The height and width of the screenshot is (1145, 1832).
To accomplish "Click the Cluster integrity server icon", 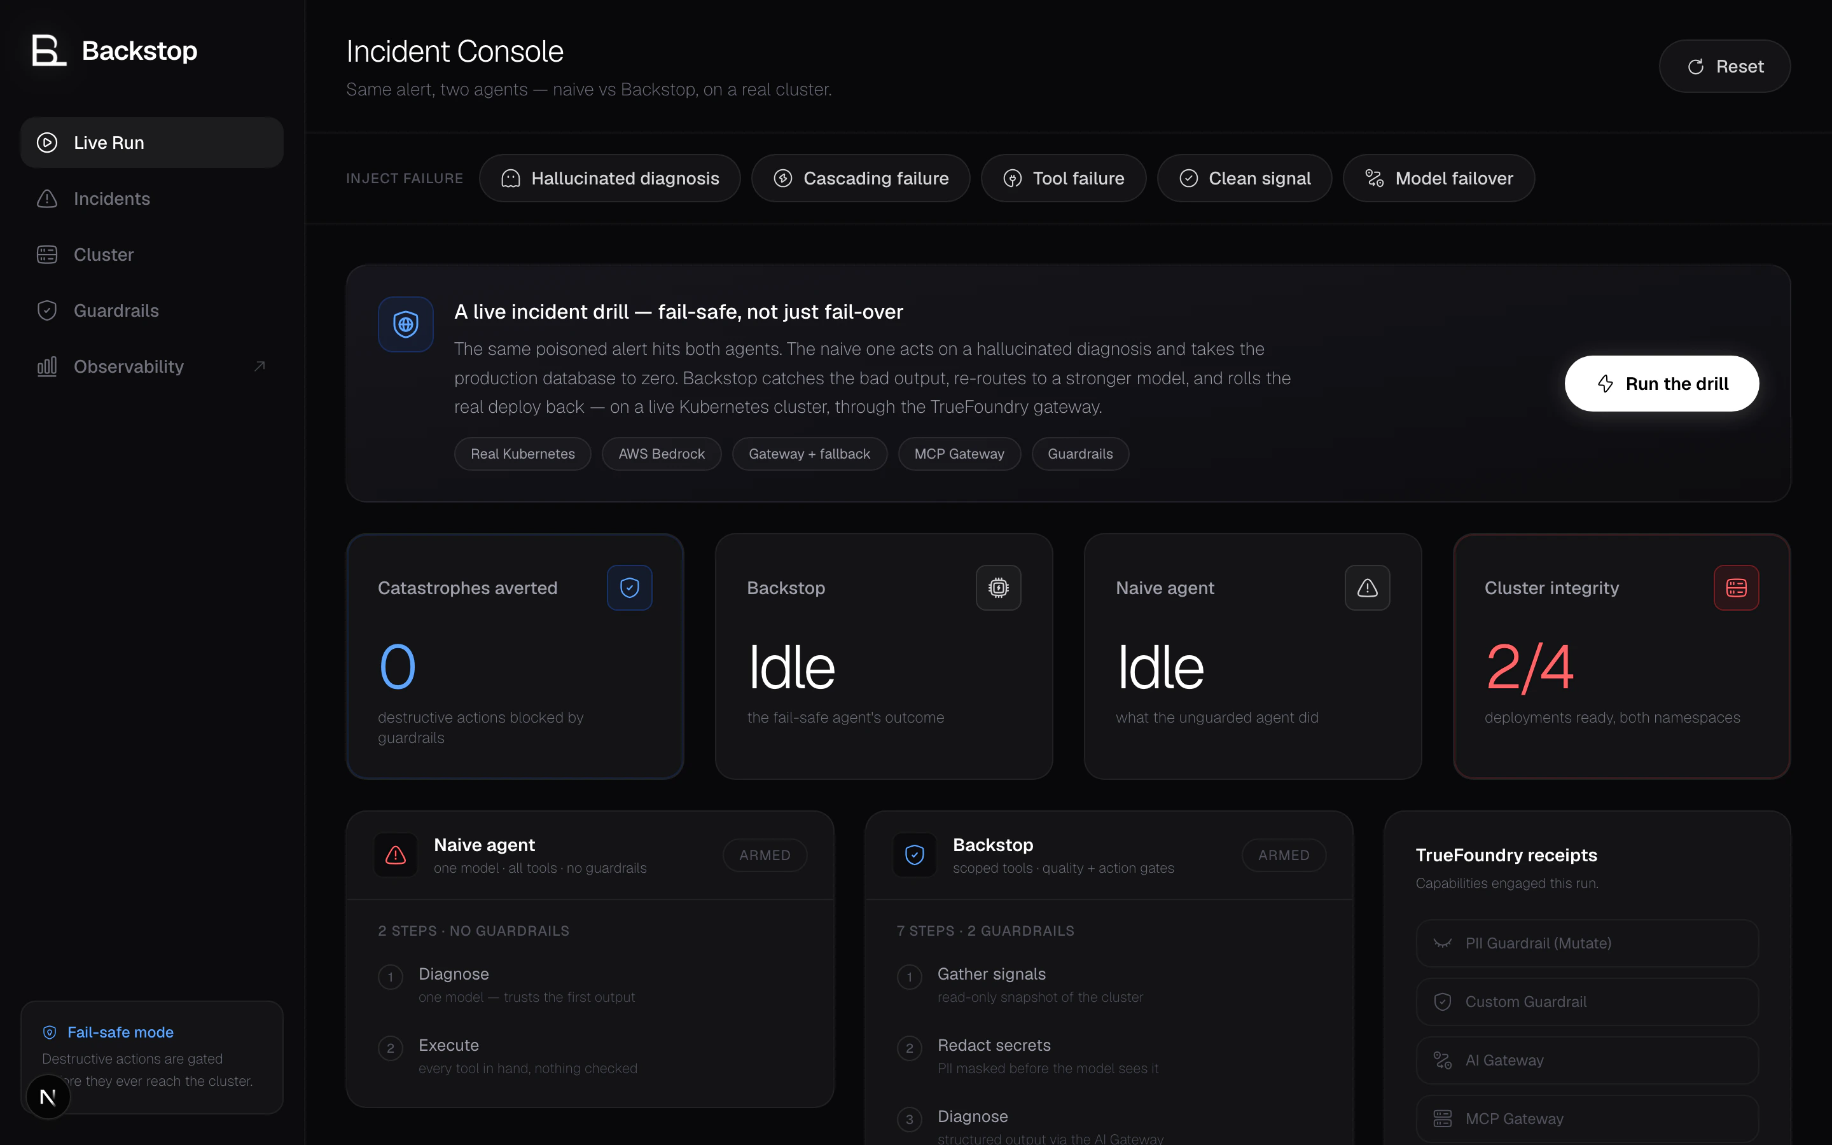I will point(1737,588).
